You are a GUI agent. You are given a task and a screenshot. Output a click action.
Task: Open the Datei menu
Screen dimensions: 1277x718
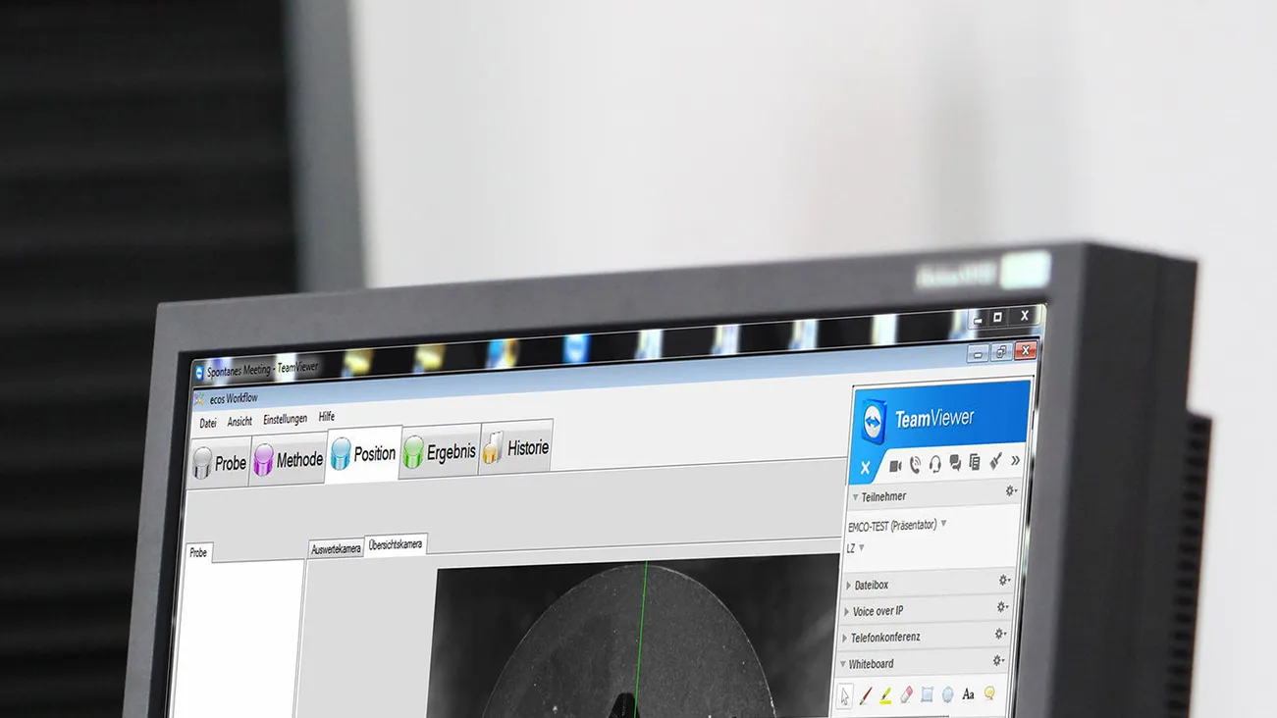208,423
